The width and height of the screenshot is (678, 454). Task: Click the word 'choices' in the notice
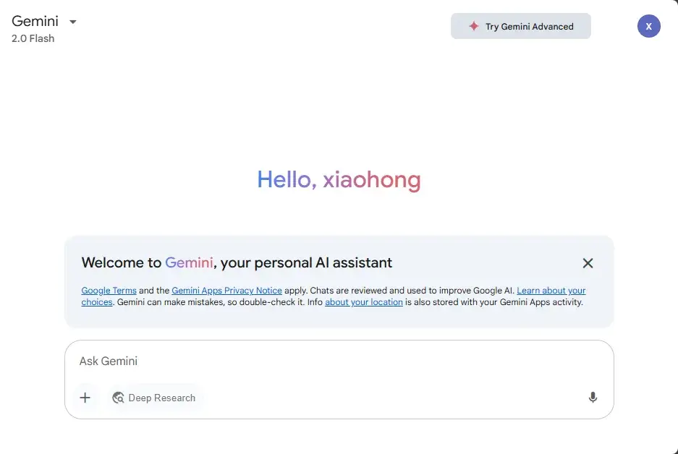97,302
